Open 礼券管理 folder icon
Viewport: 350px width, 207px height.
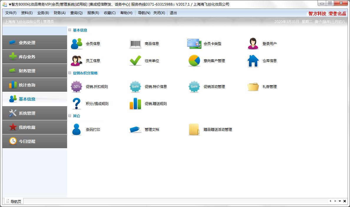pos(253,87)
